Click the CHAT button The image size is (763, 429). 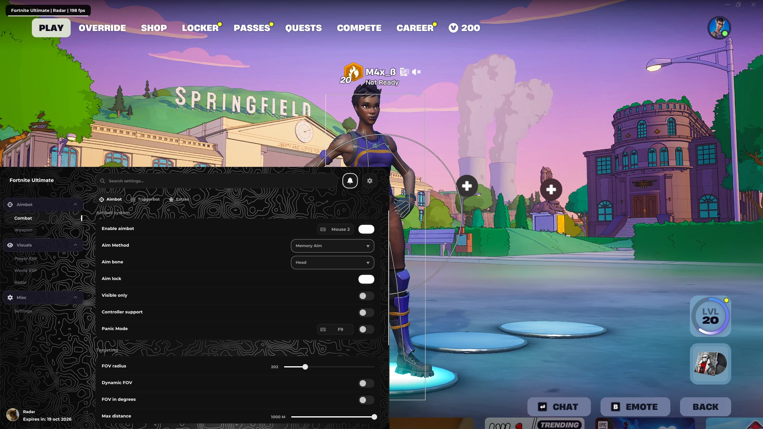coord(559,407)
